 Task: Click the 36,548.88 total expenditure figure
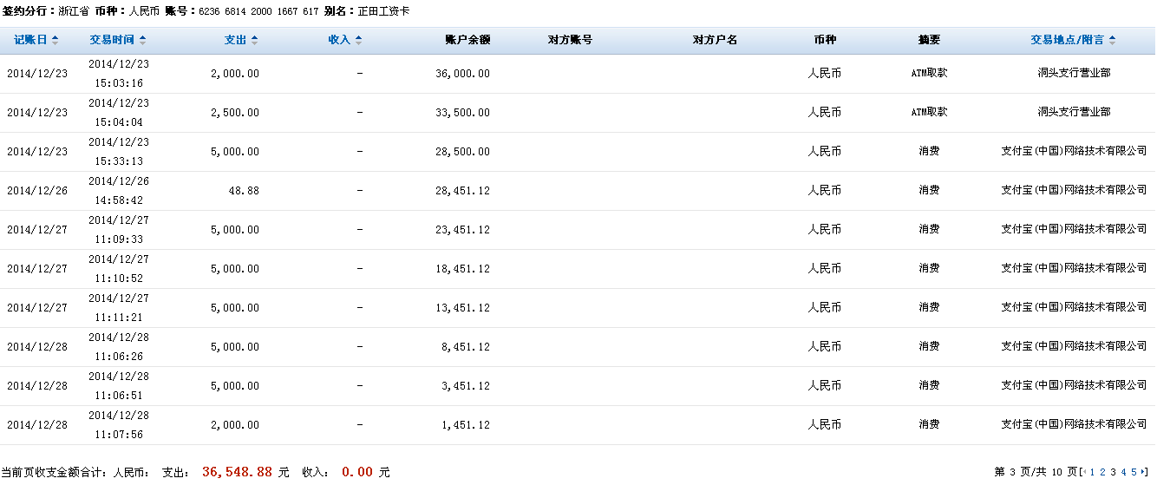238,472
